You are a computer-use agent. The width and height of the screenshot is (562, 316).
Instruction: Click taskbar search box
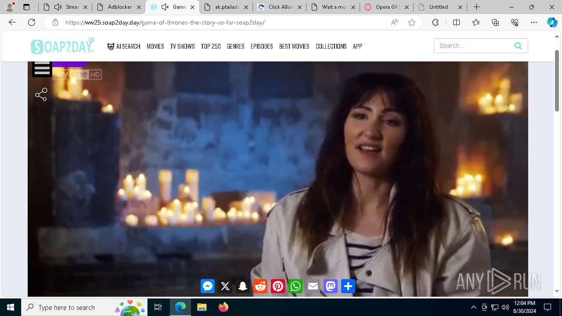pyautogui.click(x=84, y=307)
